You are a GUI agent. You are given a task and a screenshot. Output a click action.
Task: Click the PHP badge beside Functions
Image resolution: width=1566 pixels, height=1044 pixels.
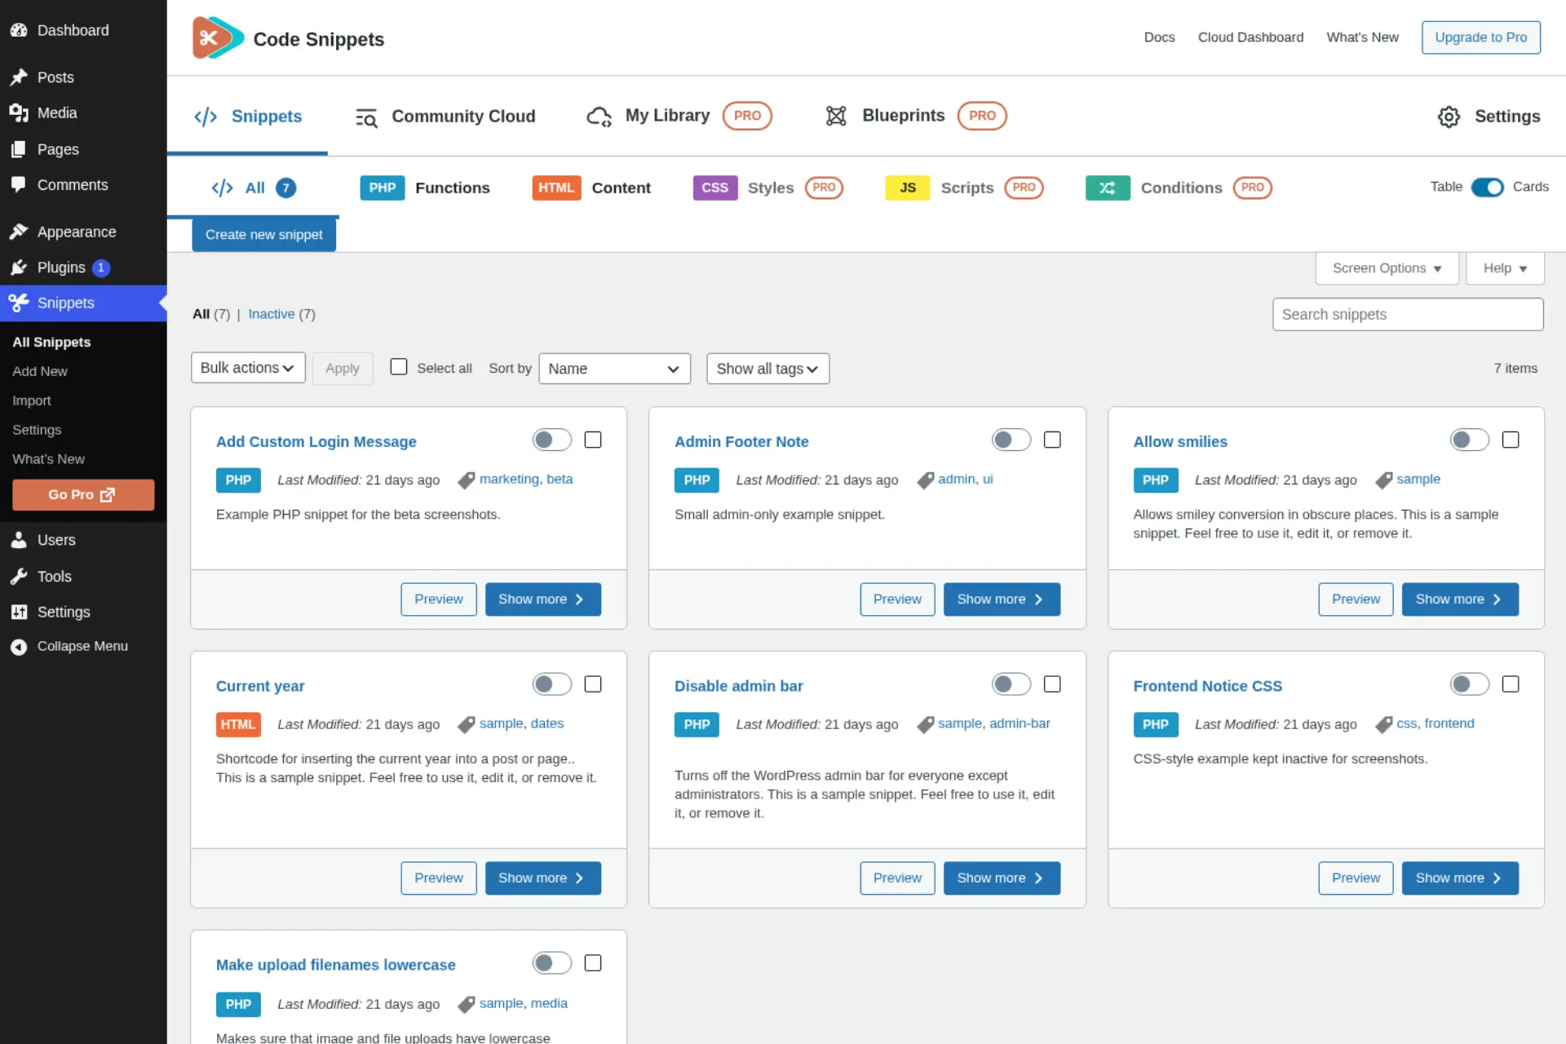(383, 188)
